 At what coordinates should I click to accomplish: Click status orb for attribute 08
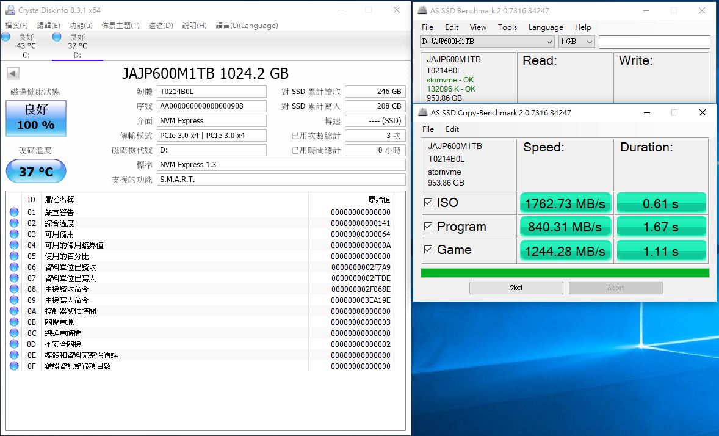coord(14,289)
